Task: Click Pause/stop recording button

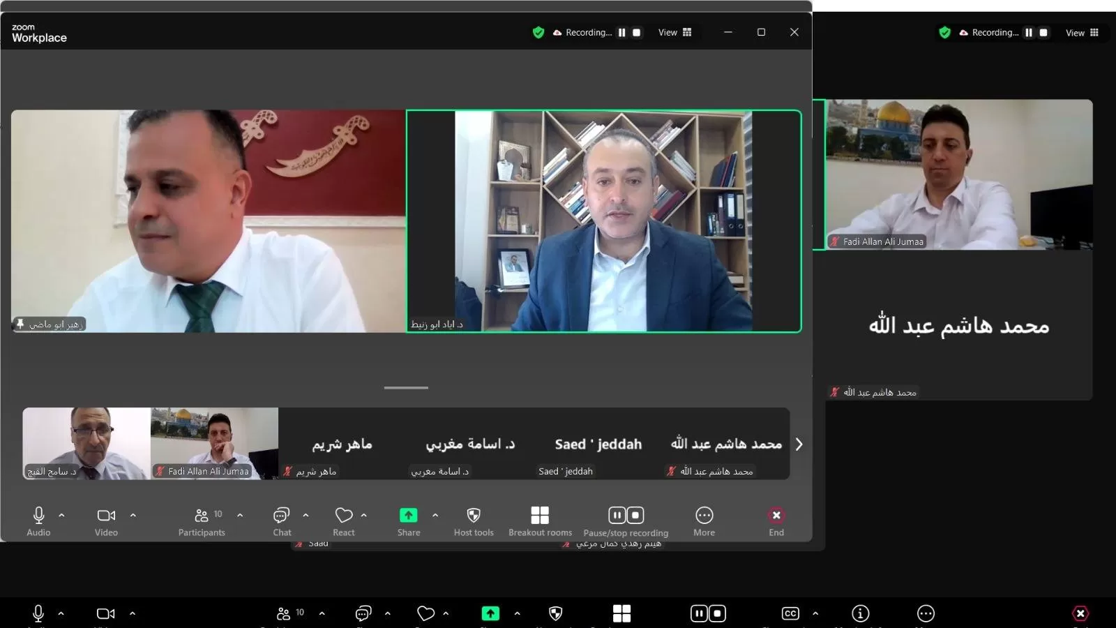Action: point(626,521)
